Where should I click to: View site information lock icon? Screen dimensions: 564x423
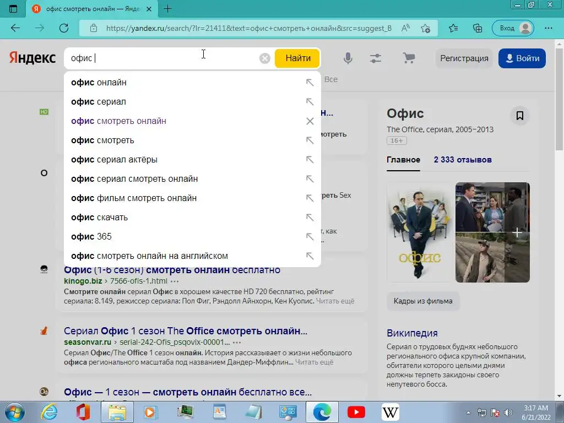(x=94, y=28)
